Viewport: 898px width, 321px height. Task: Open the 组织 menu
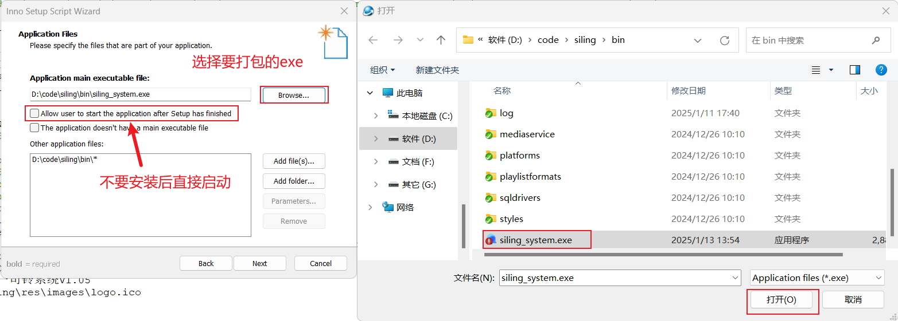point(382,70)
